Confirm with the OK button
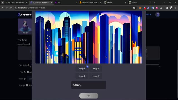 [x=89, y=96]
